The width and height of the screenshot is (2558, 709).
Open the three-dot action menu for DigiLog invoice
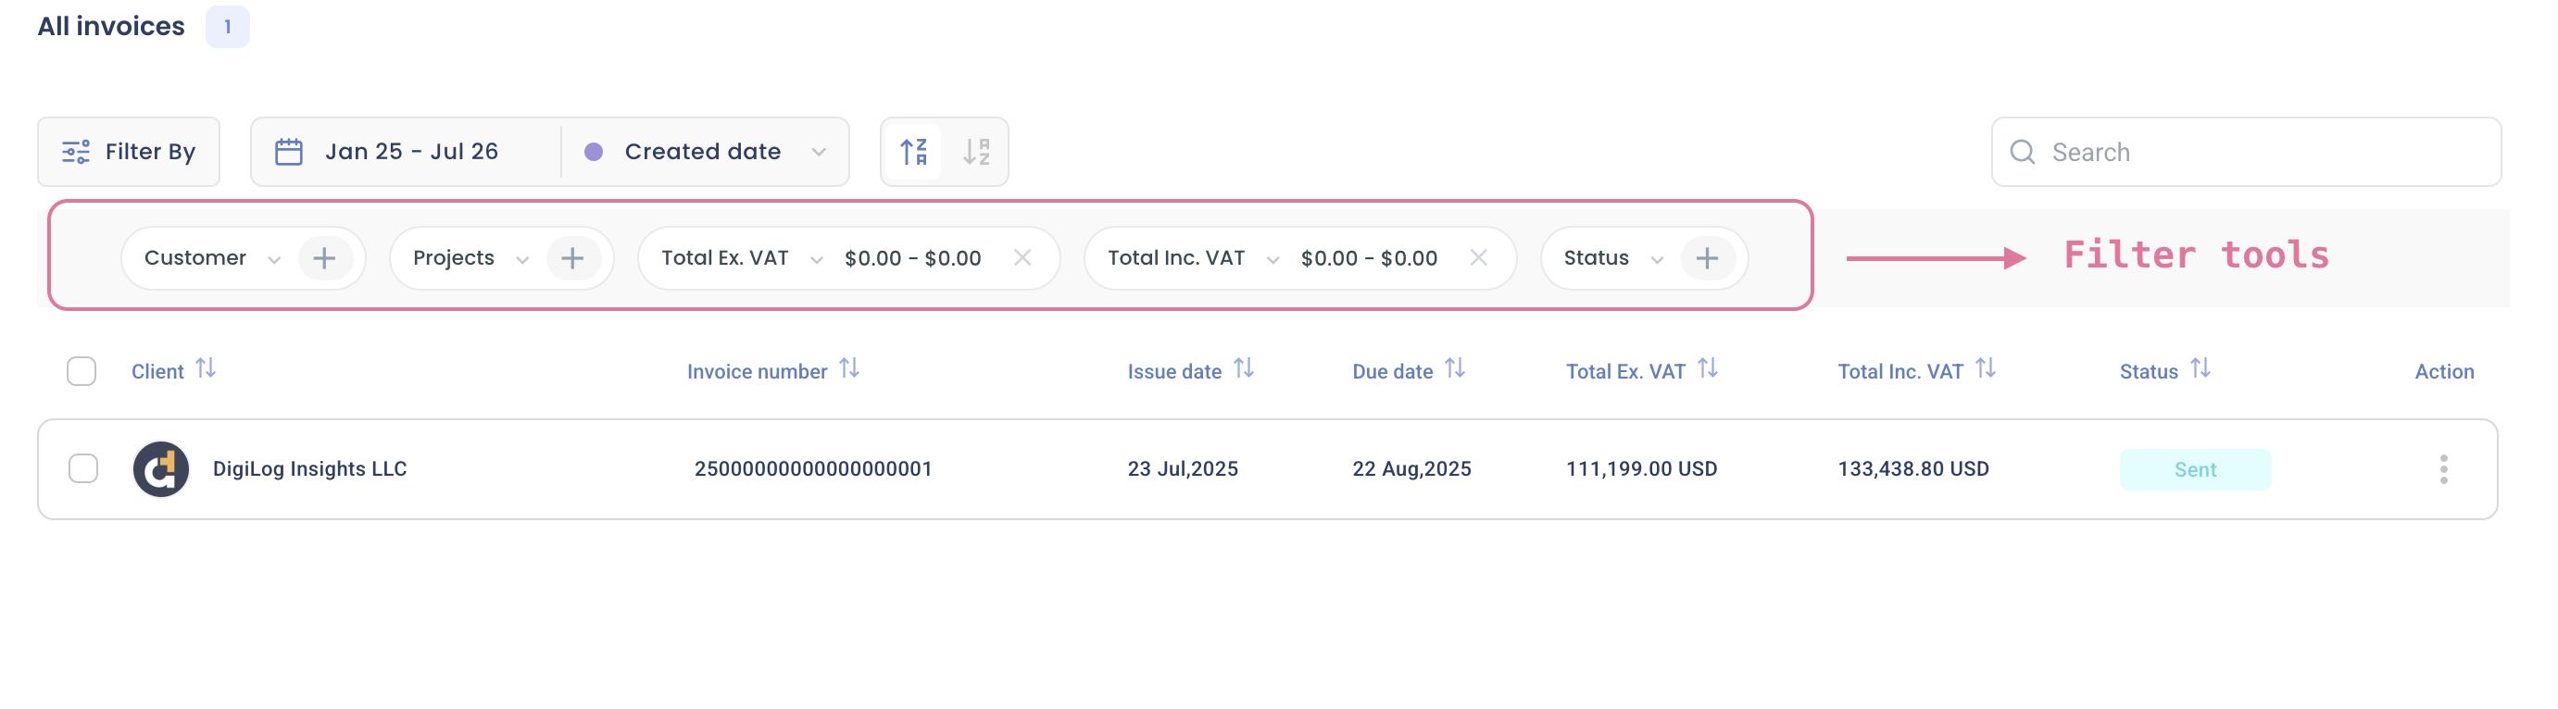pyautogui.click(x=2443, y=468)
